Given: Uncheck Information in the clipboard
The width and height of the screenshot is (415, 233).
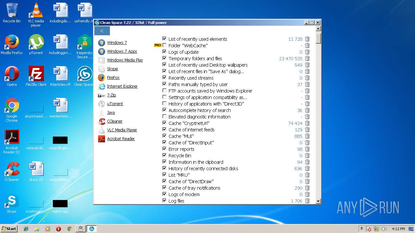Looking at the screenshot, I should click(x=164, y=162).
